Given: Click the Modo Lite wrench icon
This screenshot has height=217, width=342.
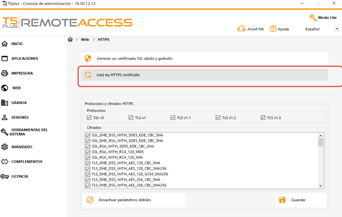Looking at the screenshot, I should click(x=313, y=18).
